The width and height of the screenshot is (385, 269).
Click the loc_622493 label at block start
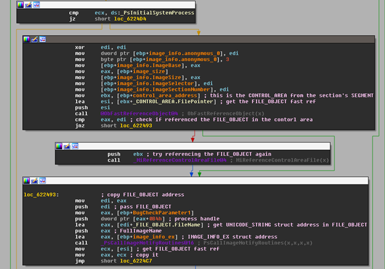pos(39,194)
